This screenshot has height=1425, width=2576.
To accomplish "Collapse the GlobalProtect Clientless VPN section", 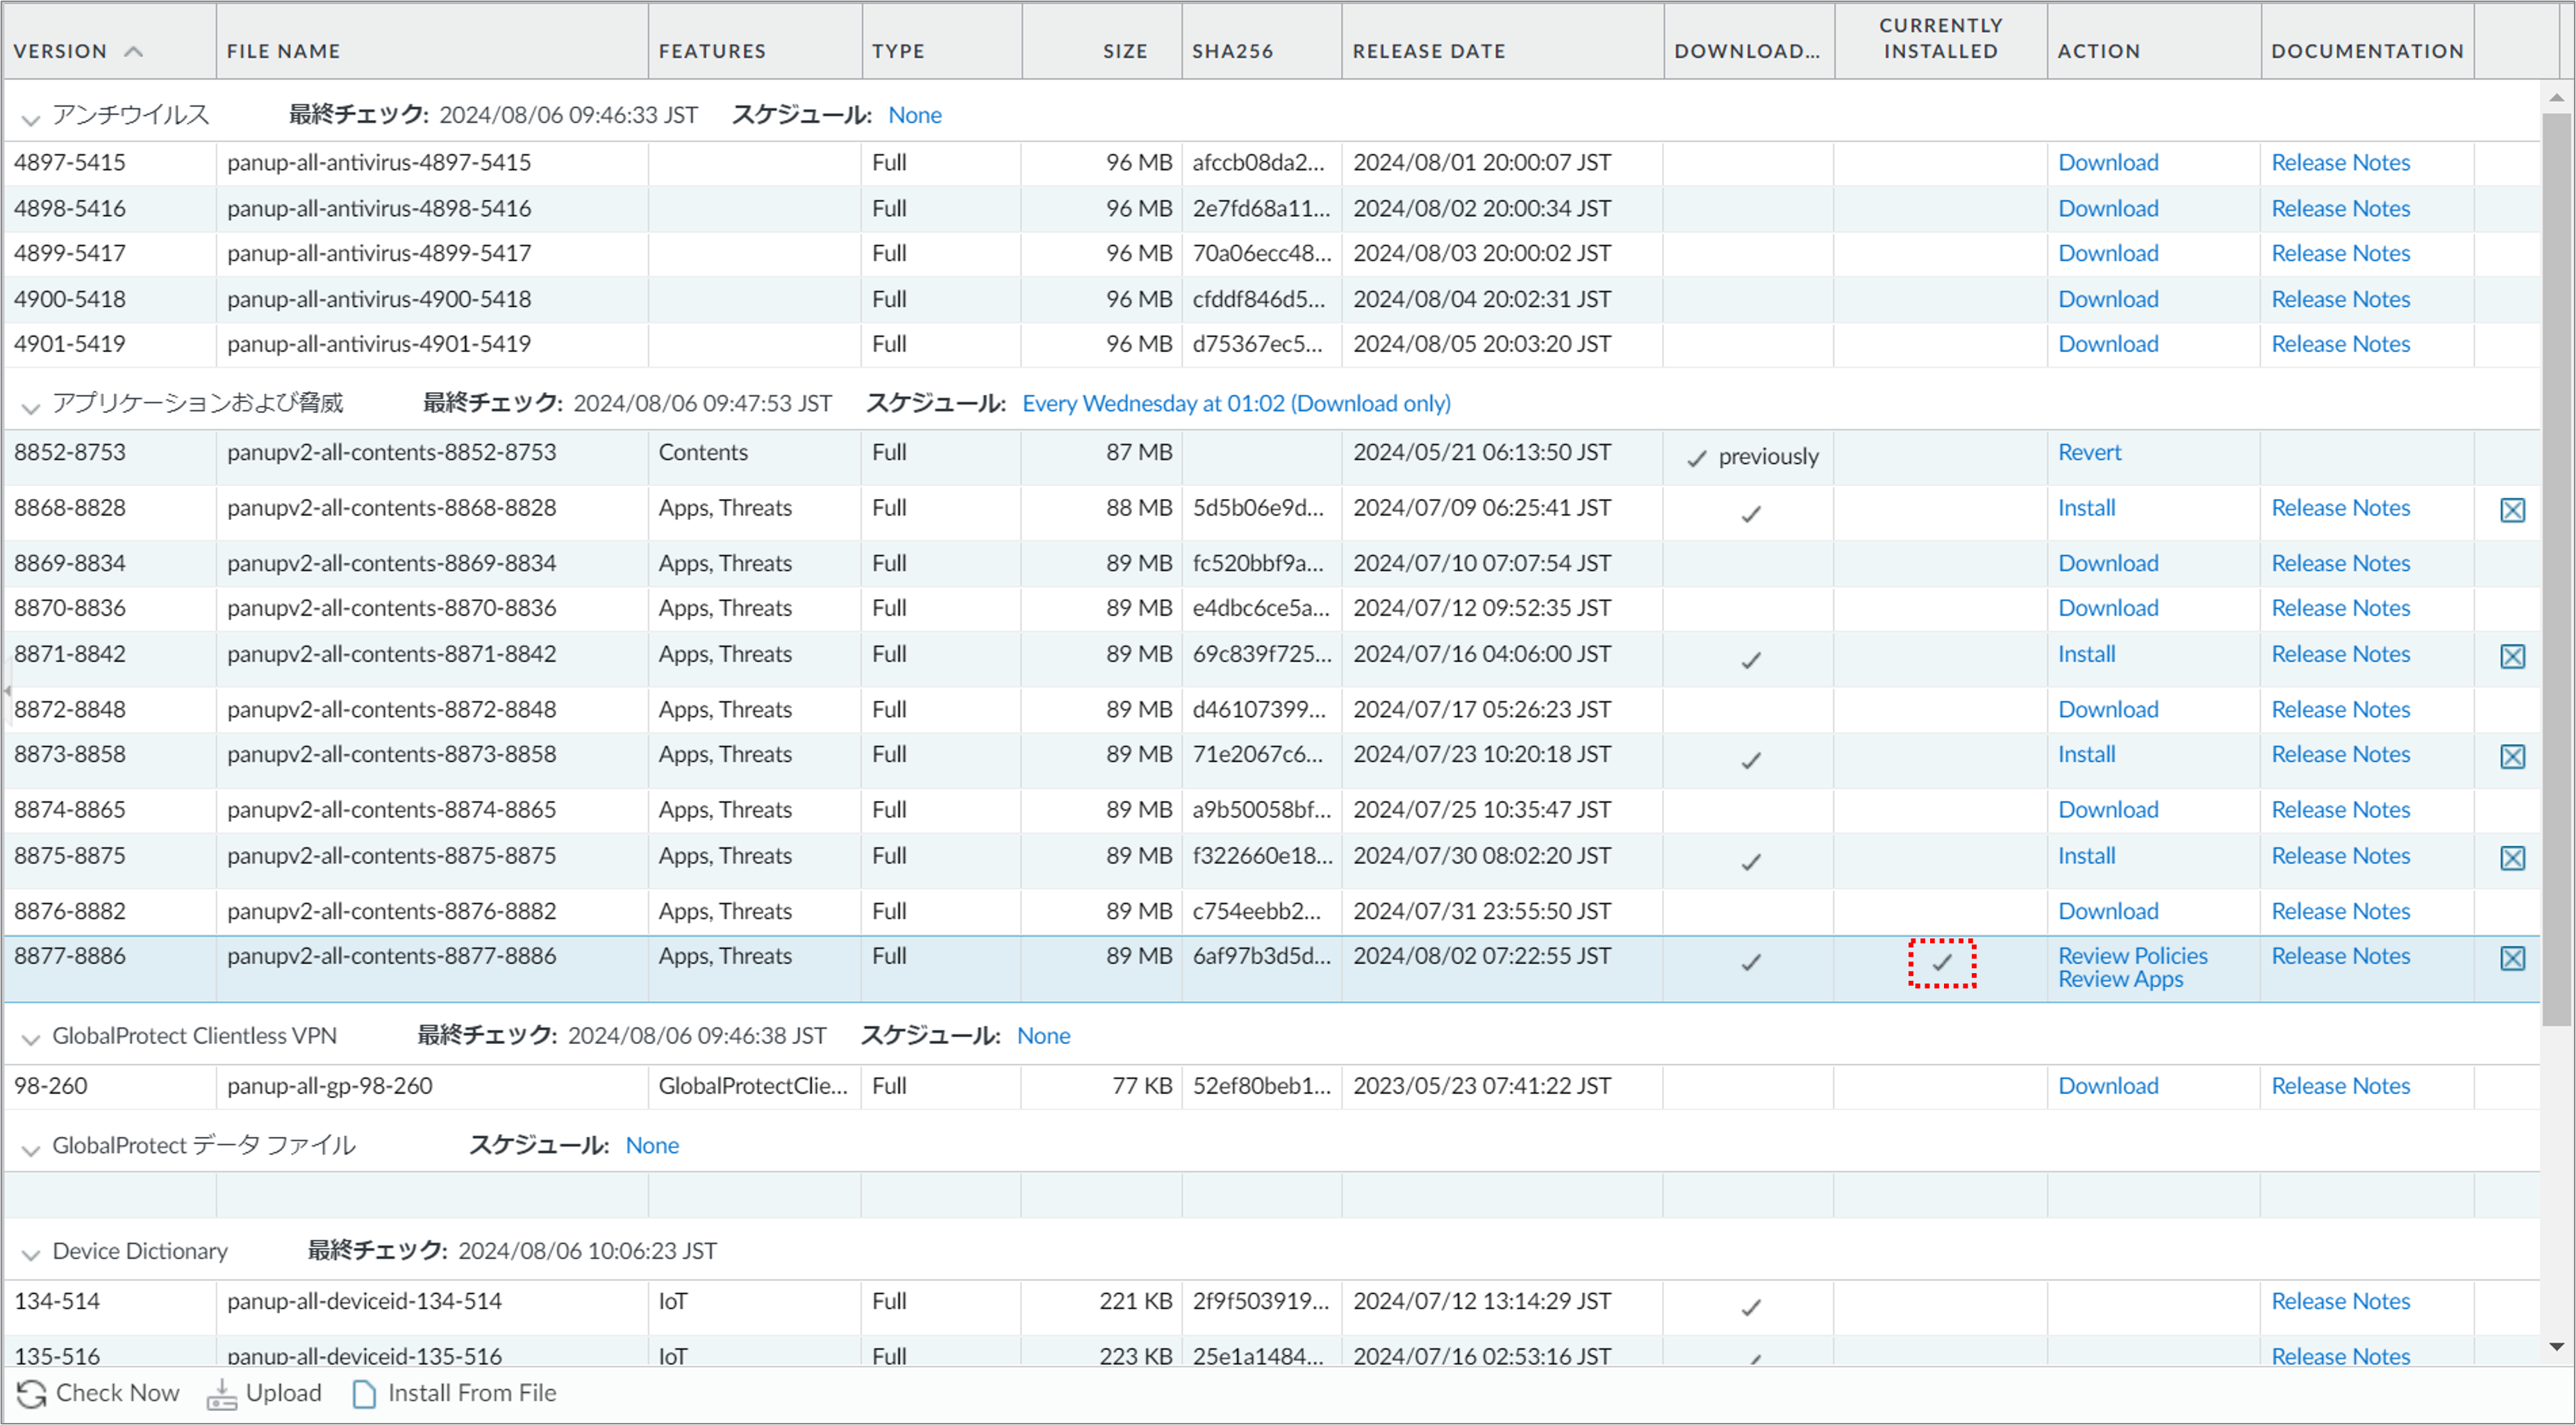I will coord(31,1039).
